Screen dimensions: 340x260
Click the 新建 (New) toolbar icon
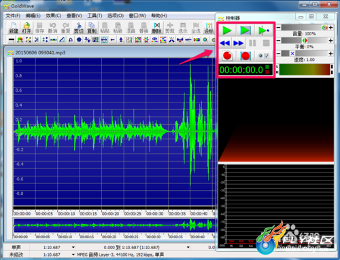(14, 28)
